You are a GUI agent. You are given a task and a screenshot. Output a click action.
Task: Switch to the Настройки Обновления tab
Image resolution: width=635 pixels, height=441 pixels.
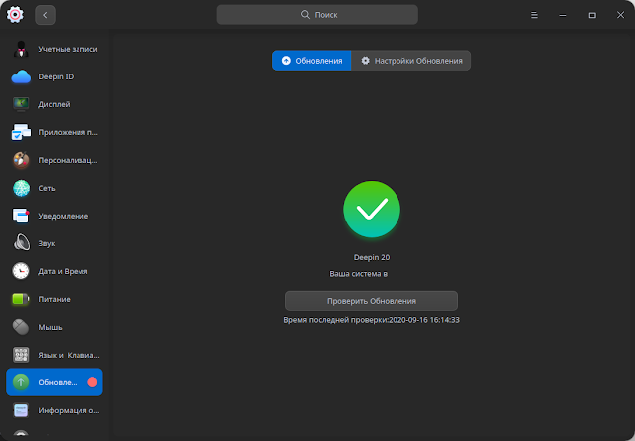(x=411, y=61)
